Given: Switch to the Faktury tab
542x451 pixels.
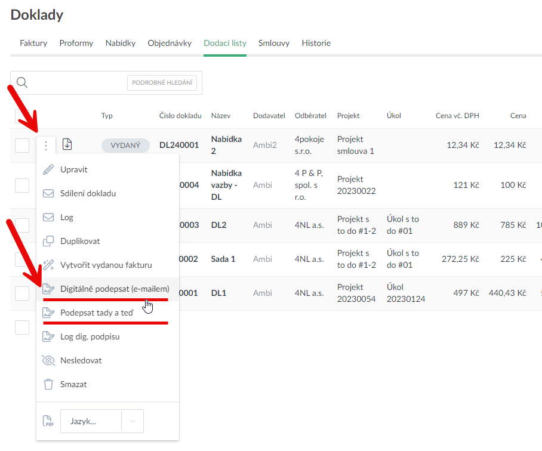Looking at the screenshot, I should pyautogui.click(x=33, y=43).
